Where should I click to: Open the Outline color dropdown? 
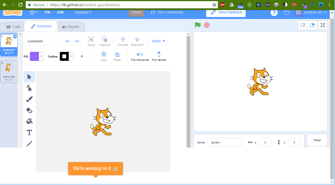tap(71, 56)
